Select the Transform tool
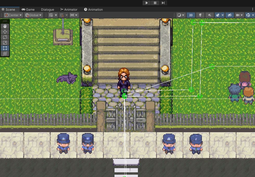Screen dimensions: 255x177 pyautogui.click(x=5, y=54)
